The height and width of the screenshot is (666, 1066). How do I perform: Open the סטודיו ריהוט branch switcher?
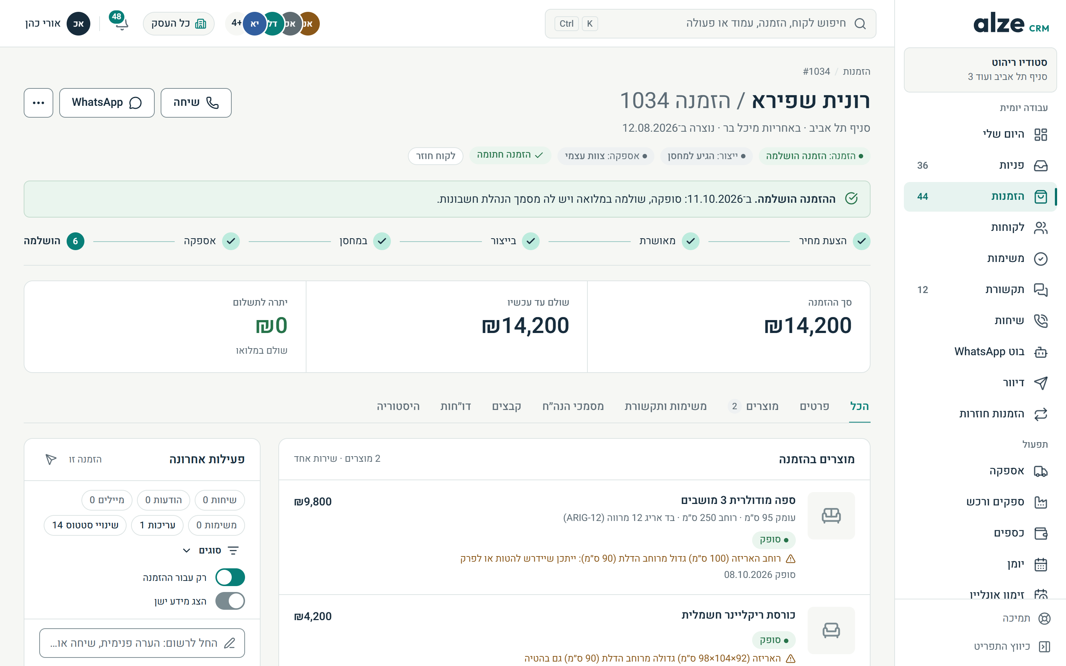tap(980, 70)
